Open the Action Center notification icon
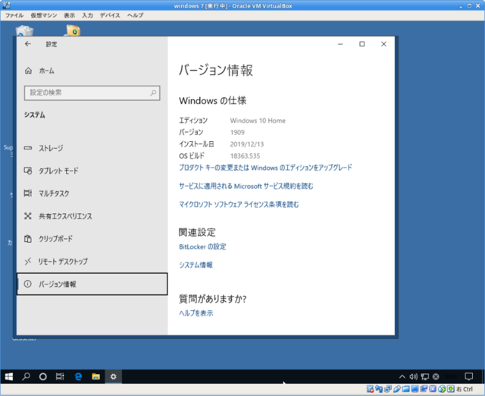Image resolution: width=485 pixels, height=396 pixels. [469, 376]
